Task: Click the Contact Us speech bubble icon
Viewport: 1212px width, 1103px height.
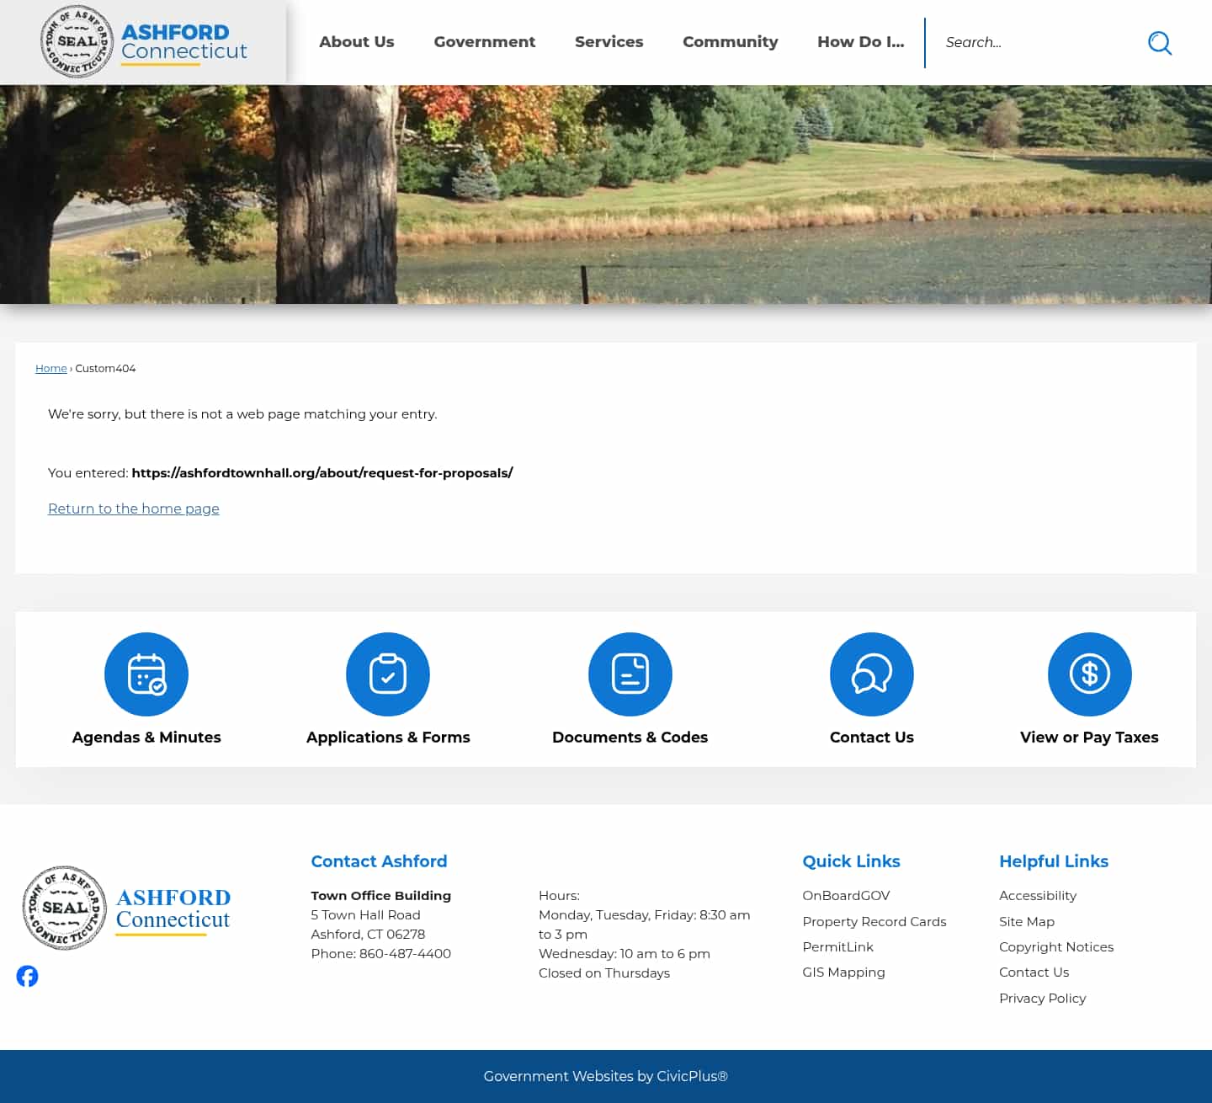Action: tap(871, 674)
